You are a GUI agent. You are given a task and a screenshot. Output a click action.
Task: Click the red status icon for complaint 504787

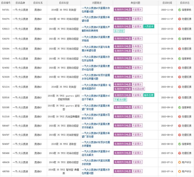click(180, 135)
